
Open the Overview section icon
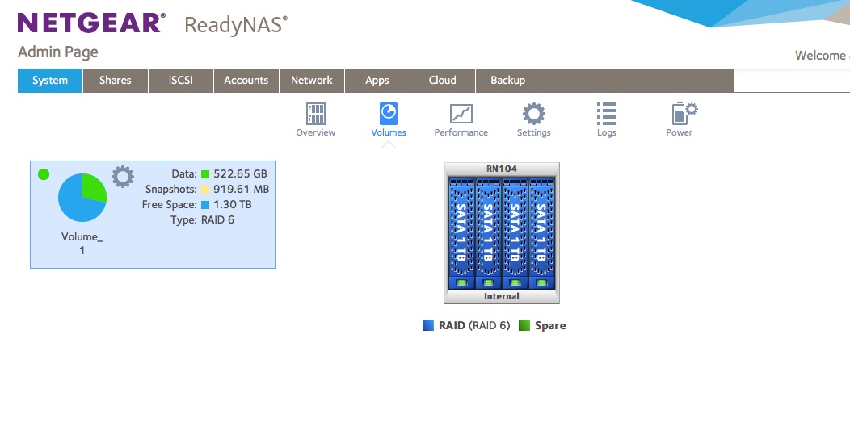coord(315,114)
